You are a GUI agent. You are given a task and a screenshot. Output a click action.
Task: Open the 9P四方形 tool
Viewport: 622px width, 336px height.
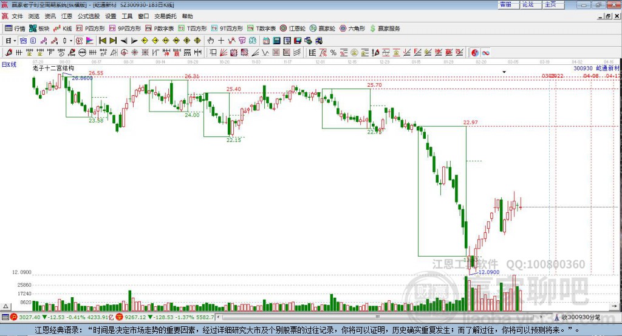point(125,29)
